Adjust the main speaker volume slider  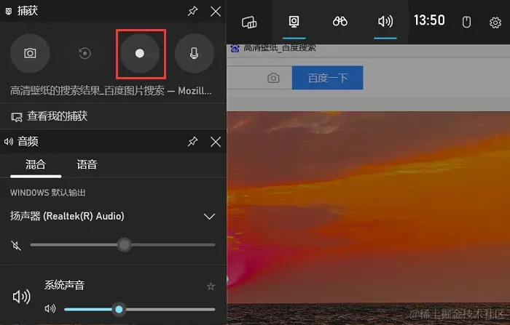[x=122, y=245]
